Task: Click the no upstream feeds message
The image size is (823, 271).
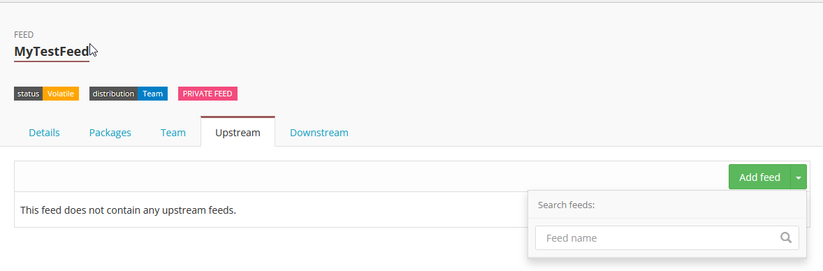Action: [x=128, y=210]
